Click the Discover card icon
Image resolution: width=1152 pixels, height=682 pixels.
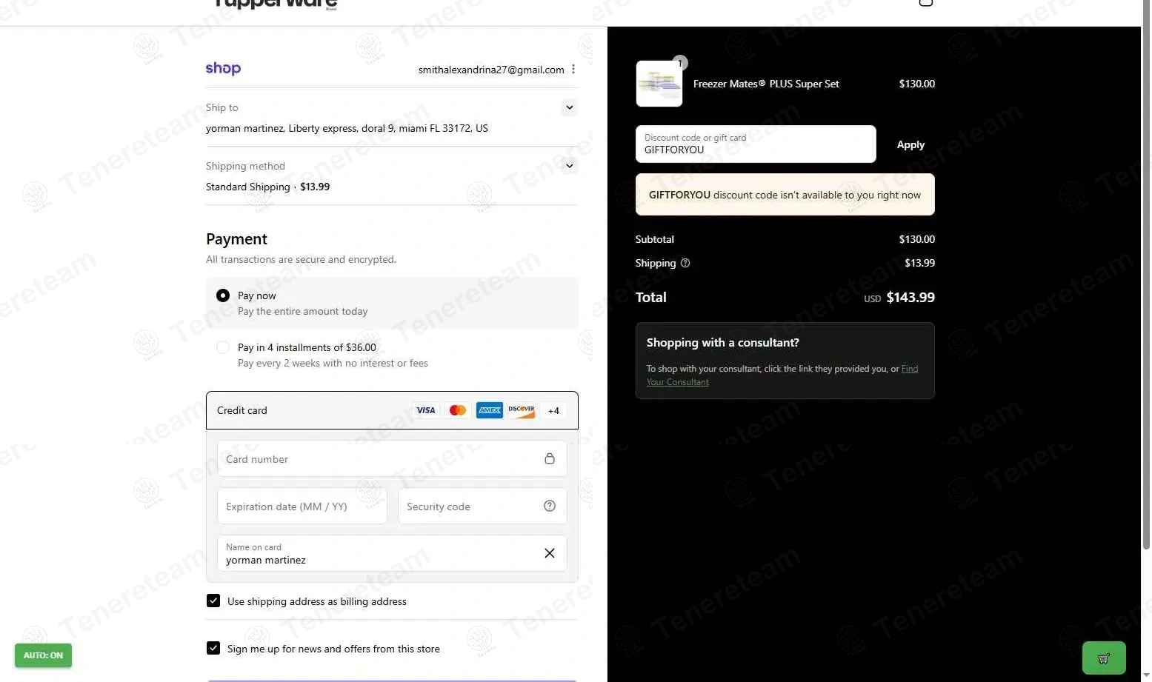(522, 410)
